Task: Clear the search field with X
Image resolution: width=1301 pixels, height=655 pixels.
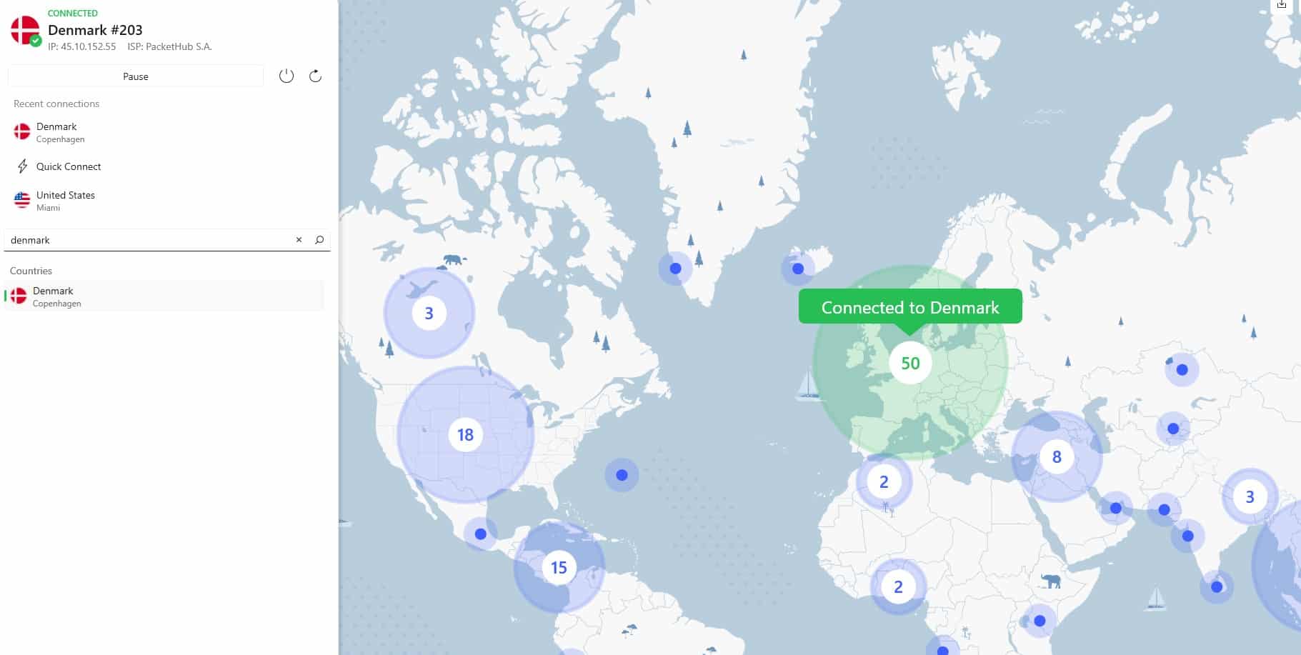Action: point(299,240)
